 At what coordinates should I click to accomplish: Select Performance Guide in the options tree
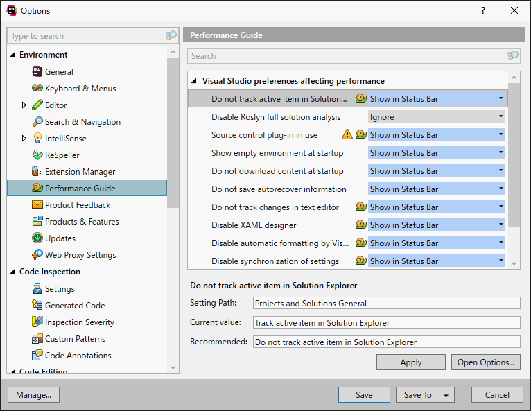[87, 188]
